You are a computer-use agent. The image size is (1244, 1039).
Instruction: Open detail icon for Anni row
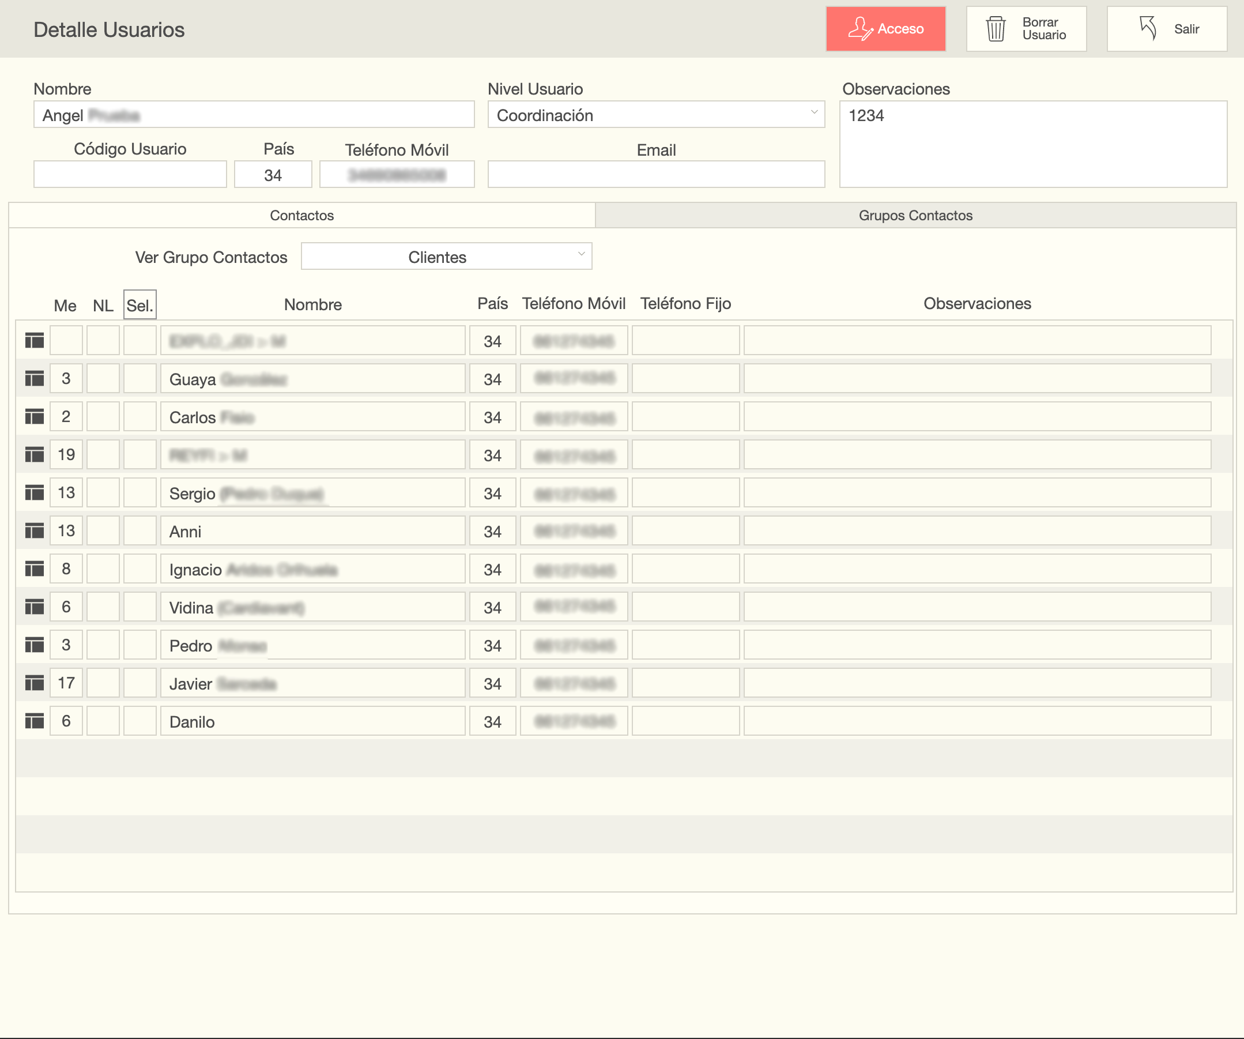tap(35, 531)
